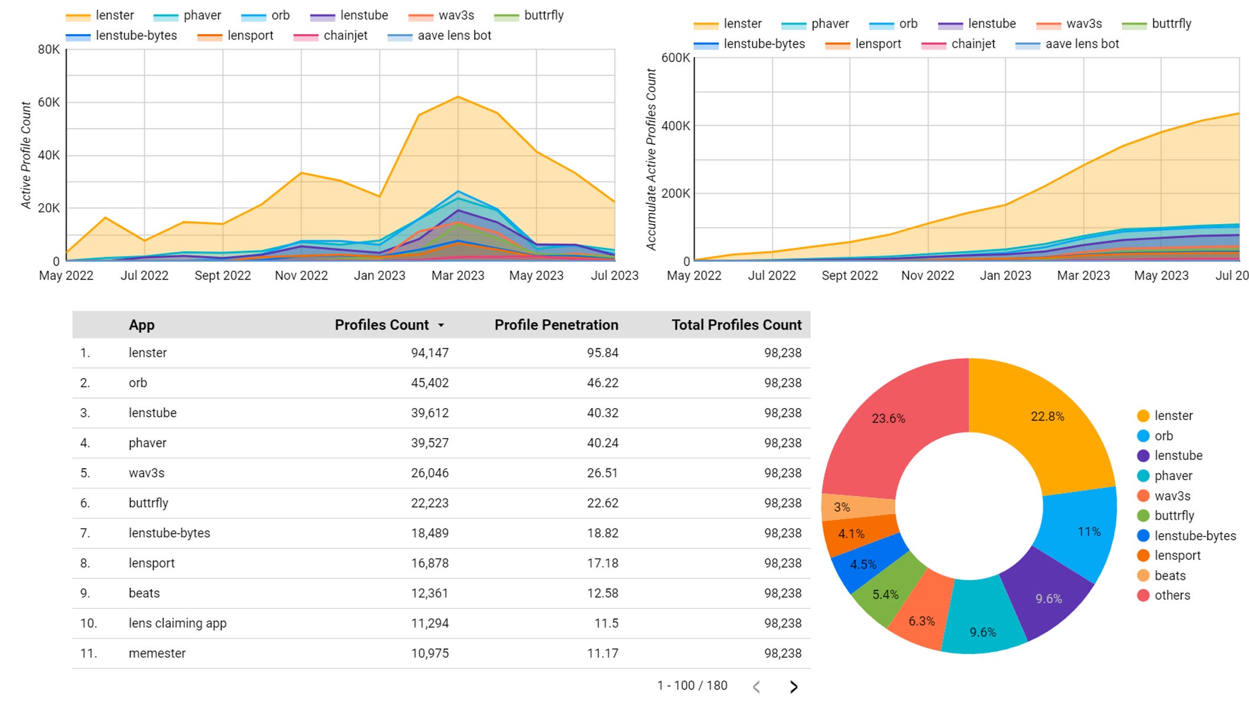Go to next table page arrow
The image size is (1249, 703).
(794, 686)
